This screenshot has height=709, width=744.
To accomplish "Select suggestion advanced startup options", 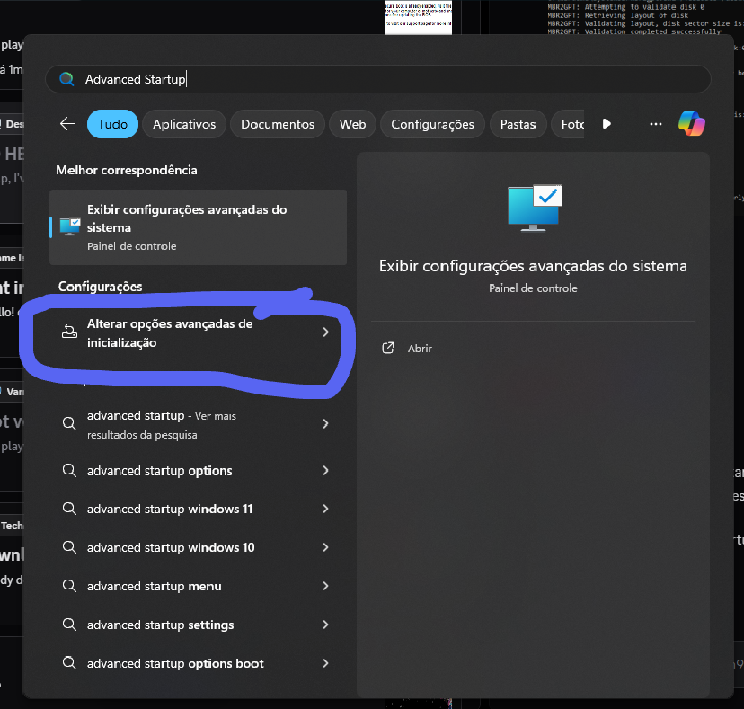I will (198, 471).
